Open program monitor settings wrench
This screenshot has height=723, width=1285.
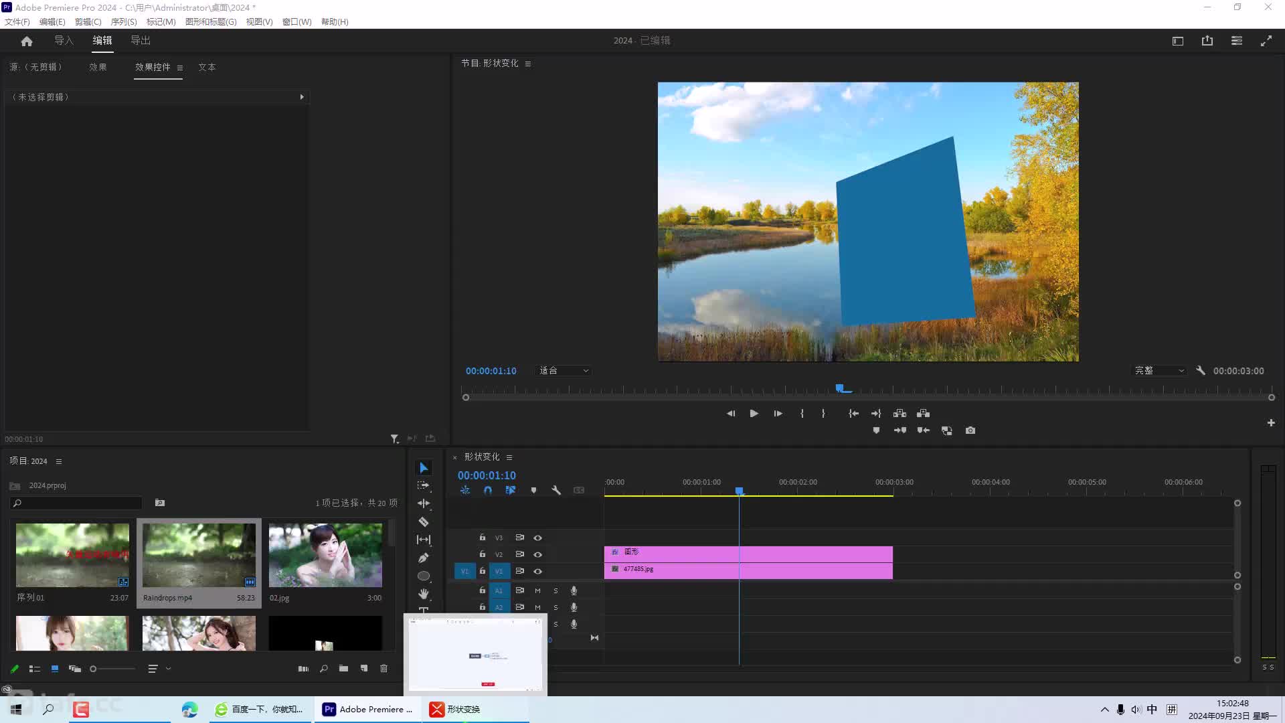pyautogui.click(x=1201, y=370)
